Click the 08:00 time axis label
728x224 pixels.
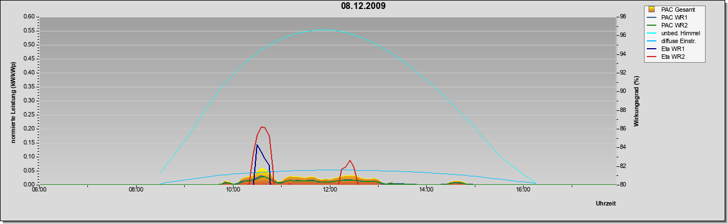pyautogui.click(x=136, y=190)
